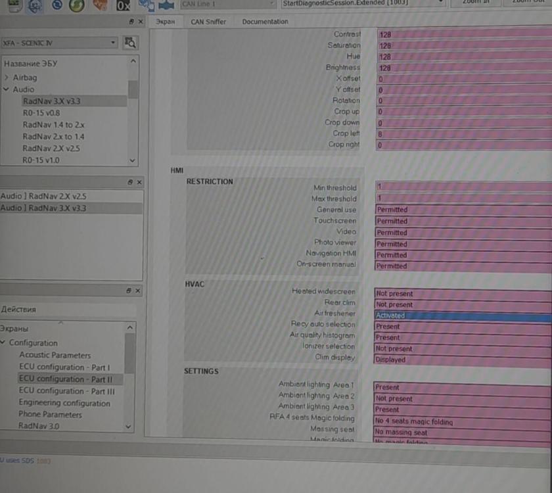Click the Crop left value field

(x=464, y=134)
